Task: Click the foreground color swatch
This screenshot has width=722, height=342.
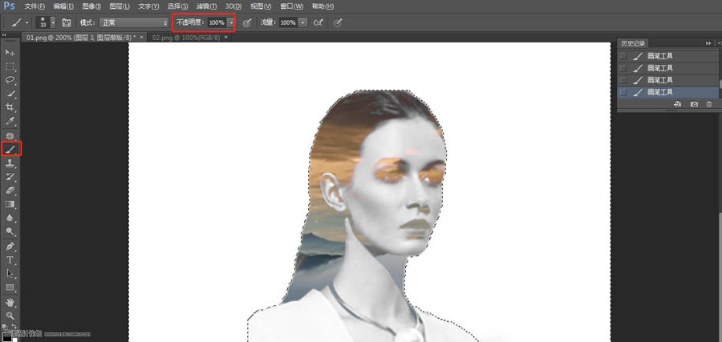Action: [7, 337]
